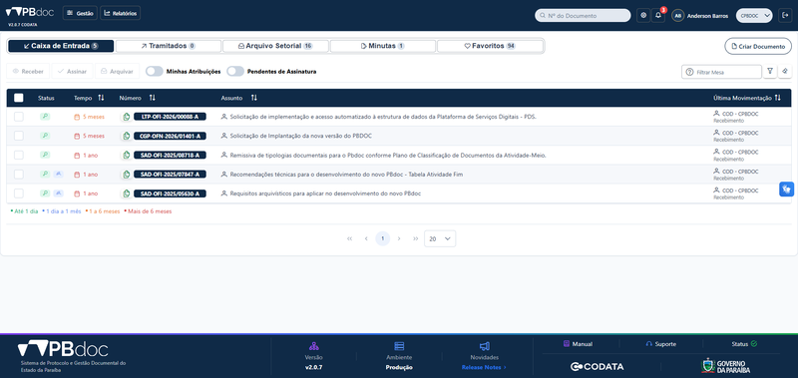Screen dimensions: 798x378
Task: Click document icon beside LTP-OFI-2026/00088-A
Action: coord(127,117)
